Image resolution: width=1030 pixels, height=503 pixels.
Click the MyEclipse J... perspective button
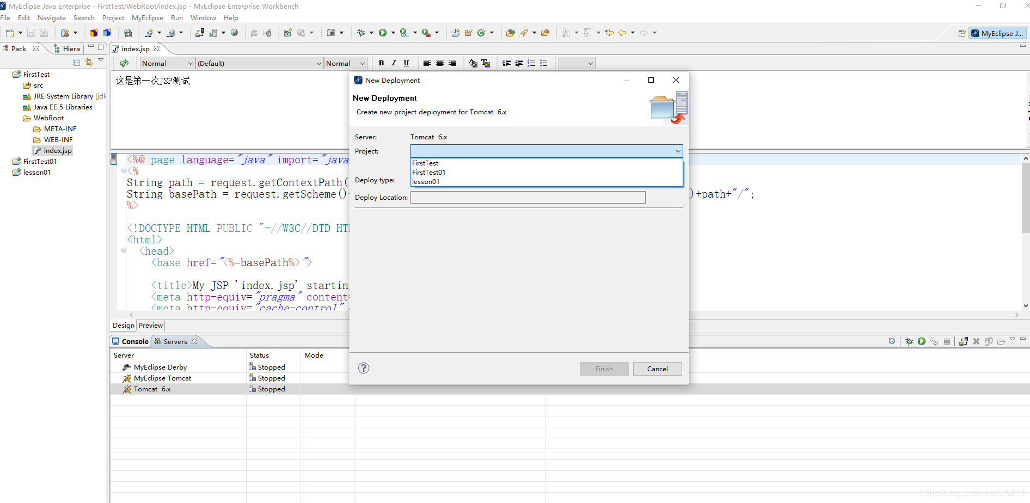click(x=997, y=33)
